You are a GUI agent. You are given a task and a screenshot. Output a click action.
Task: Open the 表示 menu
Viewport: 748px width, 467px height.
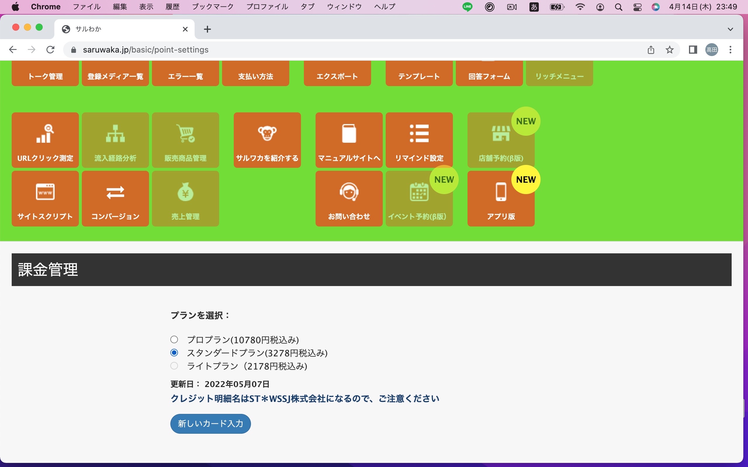coord(146,7)
